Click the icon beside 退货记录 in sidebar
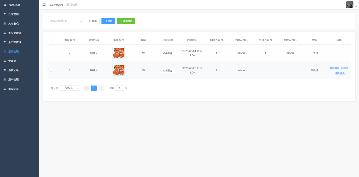The width and height of the screenshot is (359, 177). [x=5, y=70]
